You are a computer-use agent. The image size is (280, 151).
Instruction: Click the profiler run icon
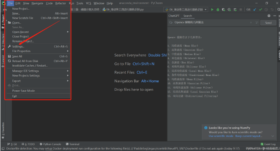pyautogui.click(x=229, y=10)
